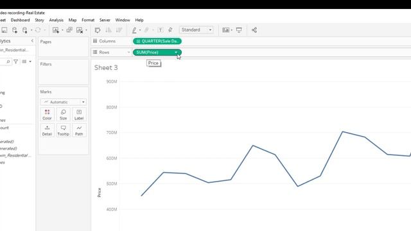Open the Help menu
This screenshot has width=411, height=231.
[x=139, y=20]
